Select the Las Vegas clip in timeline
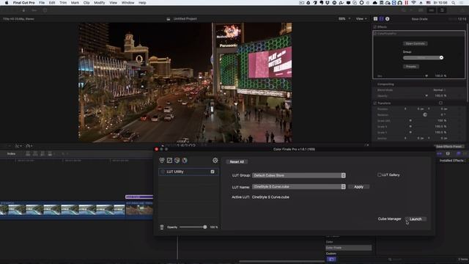The width and height of the screenshot is (469, 264). click(x=139, y=210)
